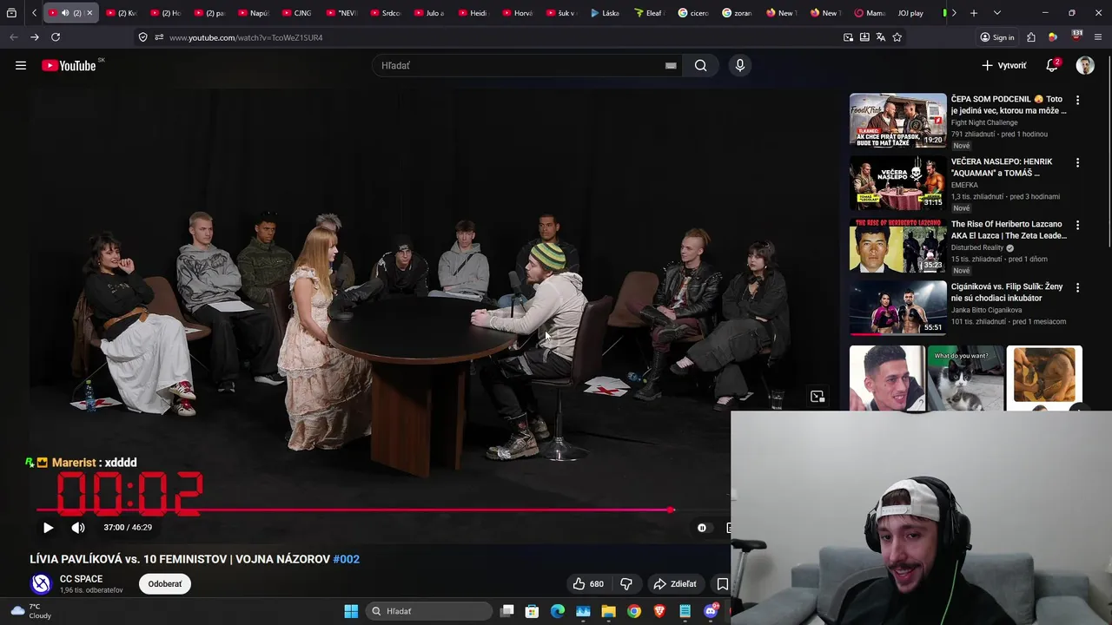Subscribe using the Odoberať button
The width and height of the screenshot is (1112, 625).
coord(165,583)
